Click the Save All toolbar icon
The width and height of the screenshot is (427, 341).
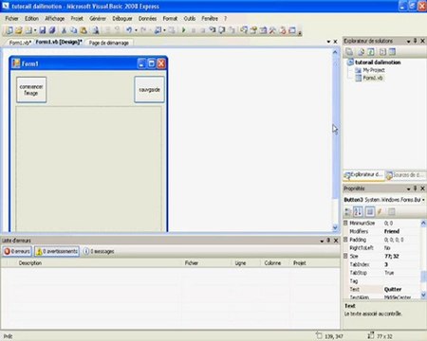pos(52,30)
